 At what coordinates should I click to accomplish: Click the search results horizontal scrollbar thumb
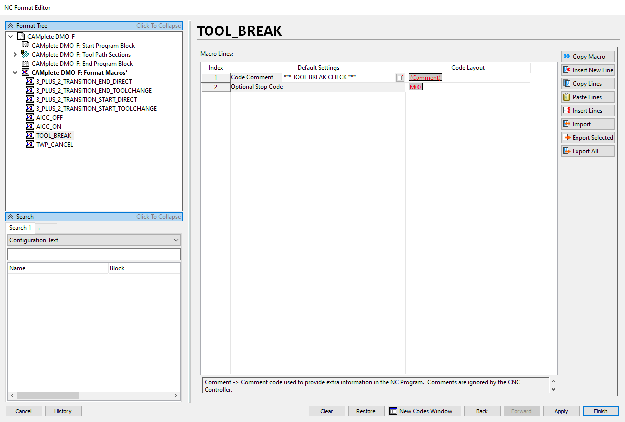click(x=48, y=395)
